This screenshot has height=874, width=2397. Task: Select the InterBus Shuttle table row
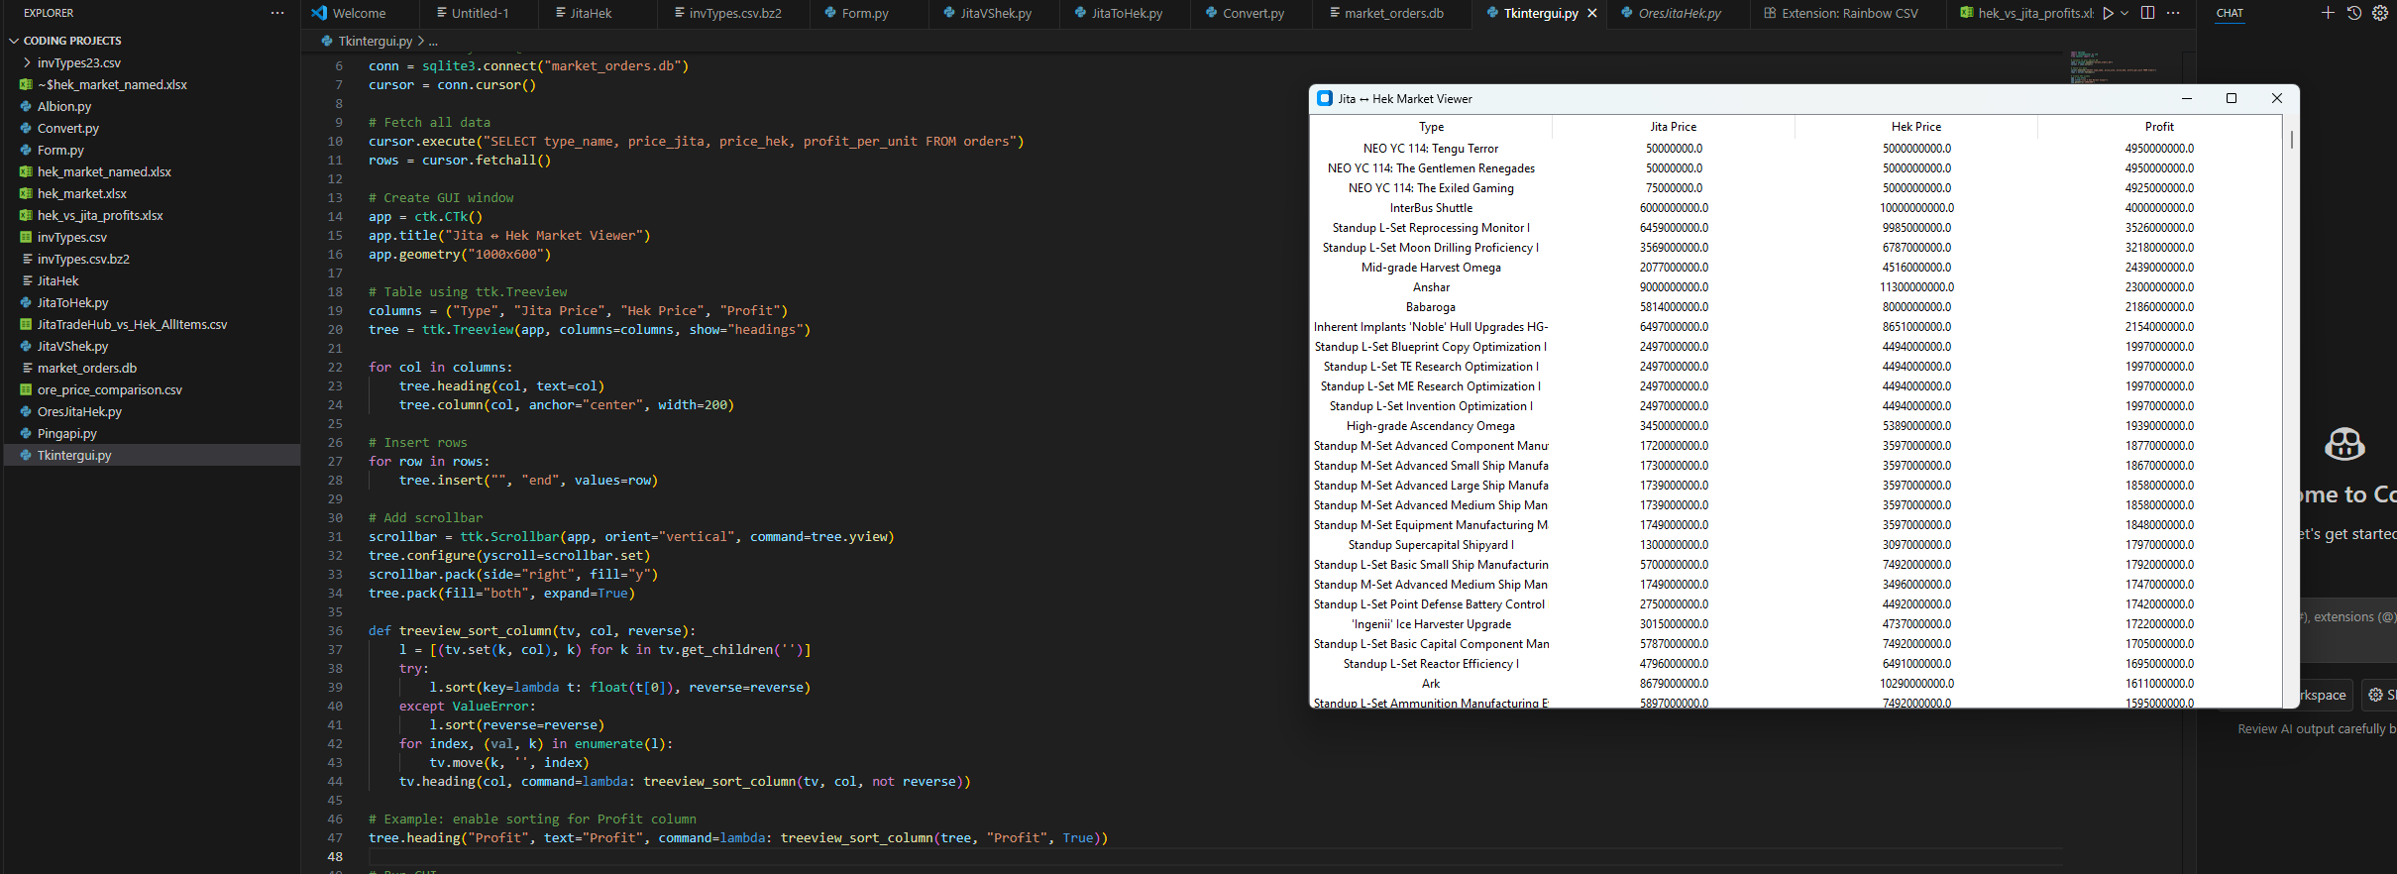click(1431, 208)
